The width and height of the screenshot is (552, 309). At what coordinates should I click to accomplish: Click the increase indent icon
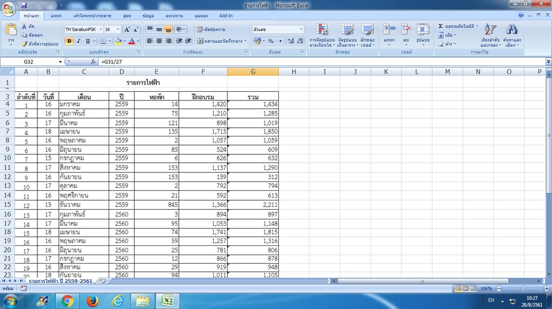(189, 41)
